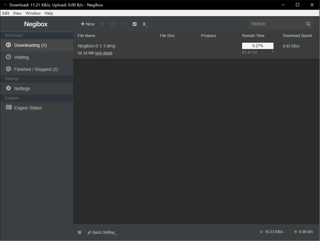
Task: Click the delete trash icon in toolbar
Action: point(123,24)
